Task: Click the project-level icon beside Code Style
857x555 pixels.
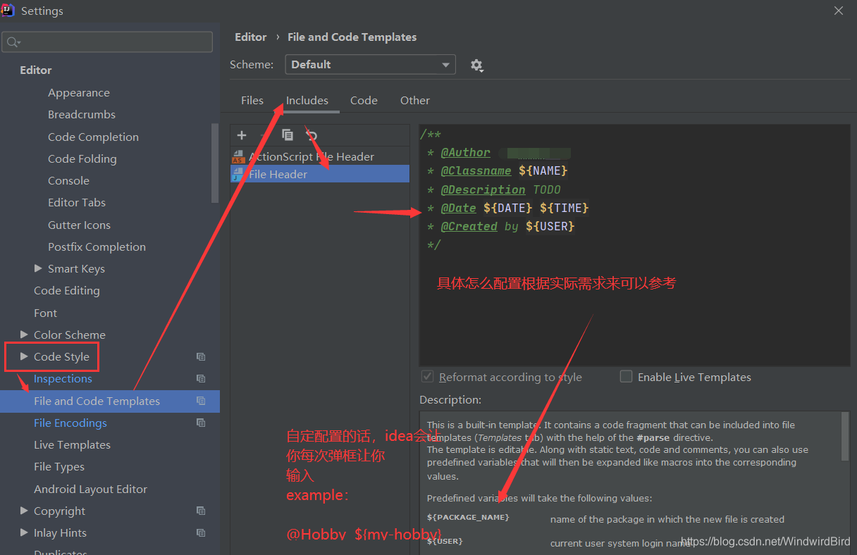Action: click(201, 357)
